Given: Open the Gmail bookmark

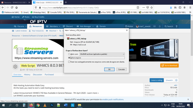Looking at the screenshot, I should 24,12.
